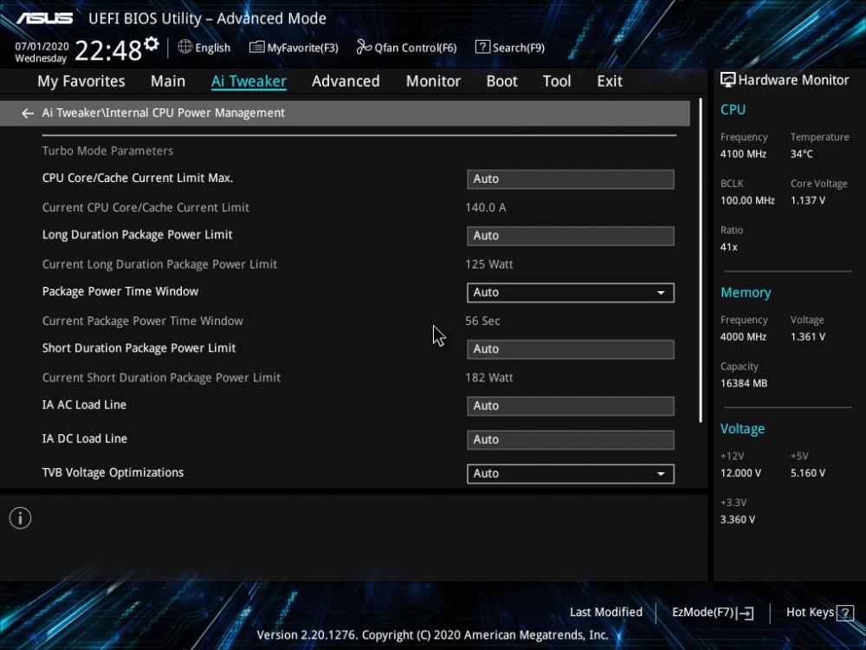This screenshot has height=650, width=866.
Task: Click the 22:48 clock display
Action: pyautogui.click(x=108, y=50)
